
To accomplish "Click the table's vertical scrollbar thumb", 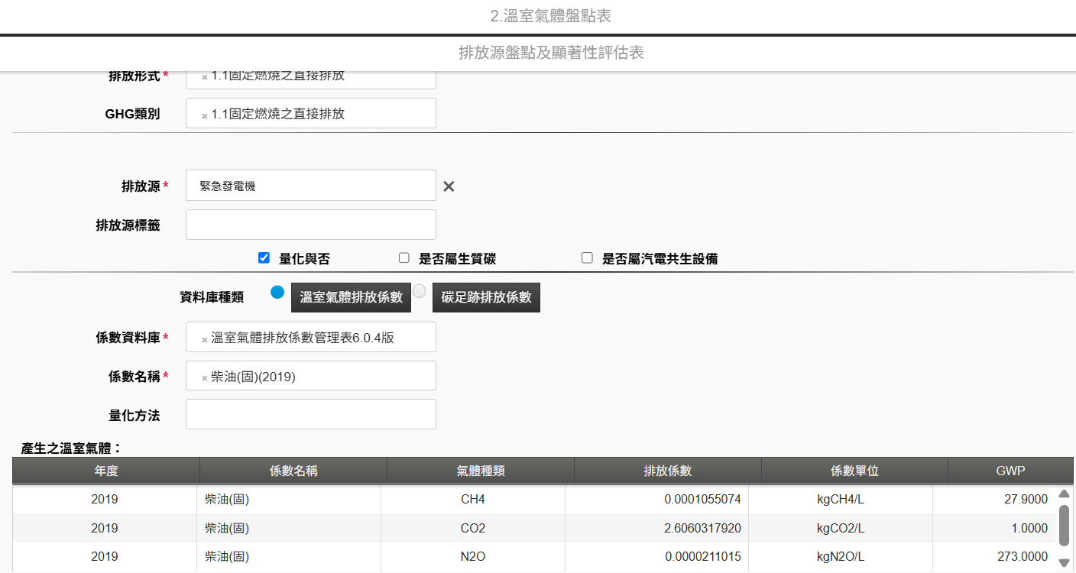I will (1064, 525).
